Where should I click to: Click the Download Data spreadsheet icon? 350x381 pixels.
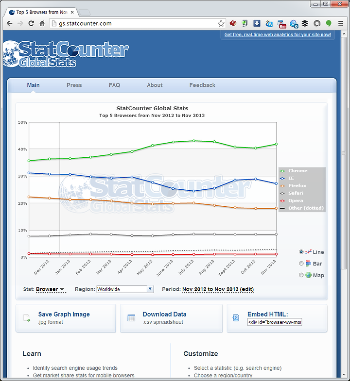131,318
